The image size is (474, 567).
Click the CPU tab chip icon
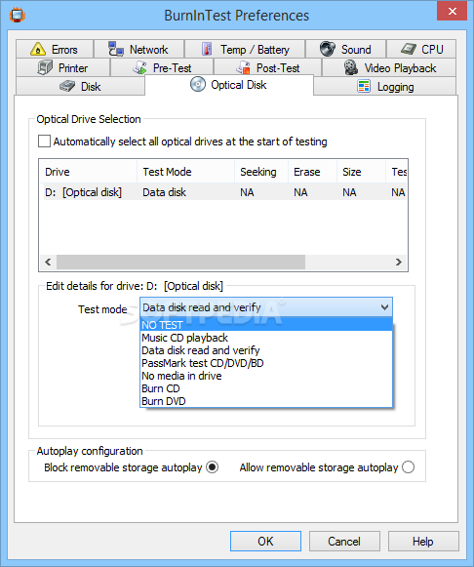(x=409, y=49)
